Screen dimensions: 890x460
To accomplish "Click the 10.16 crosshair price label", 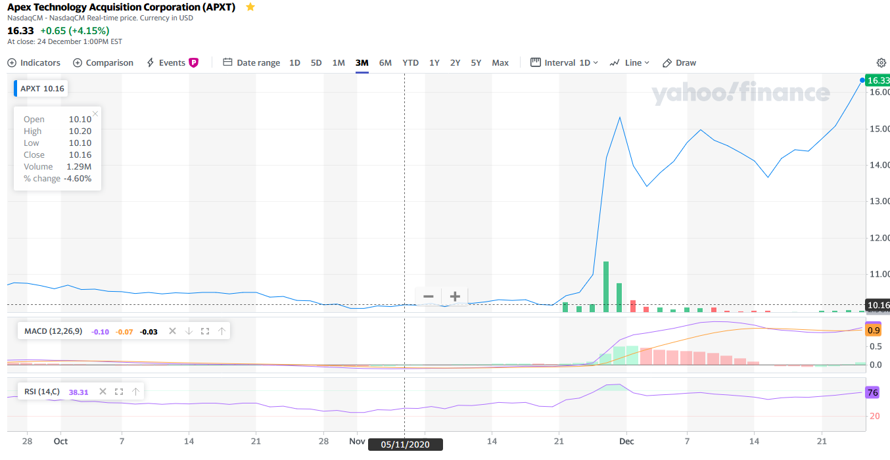I will tap(877, 305).
